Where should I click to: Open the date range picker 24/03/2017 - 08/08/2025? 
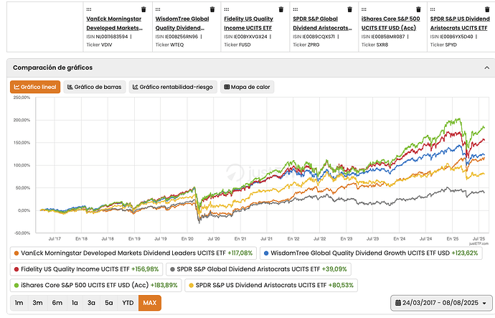441,303
